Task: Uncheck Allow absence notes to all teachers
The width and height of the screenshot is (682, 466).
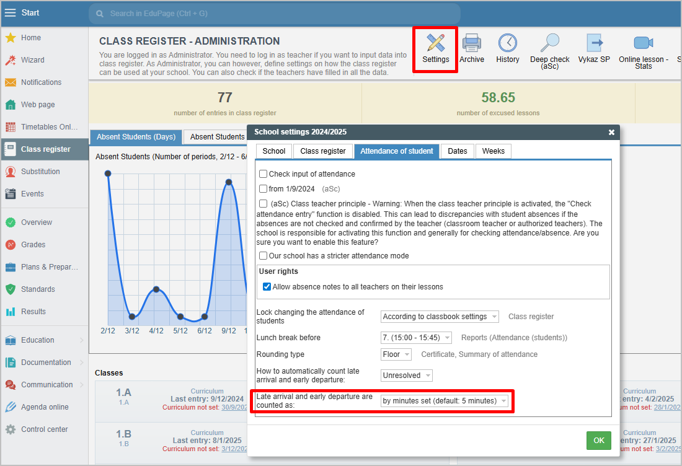Action: point(267,287)
